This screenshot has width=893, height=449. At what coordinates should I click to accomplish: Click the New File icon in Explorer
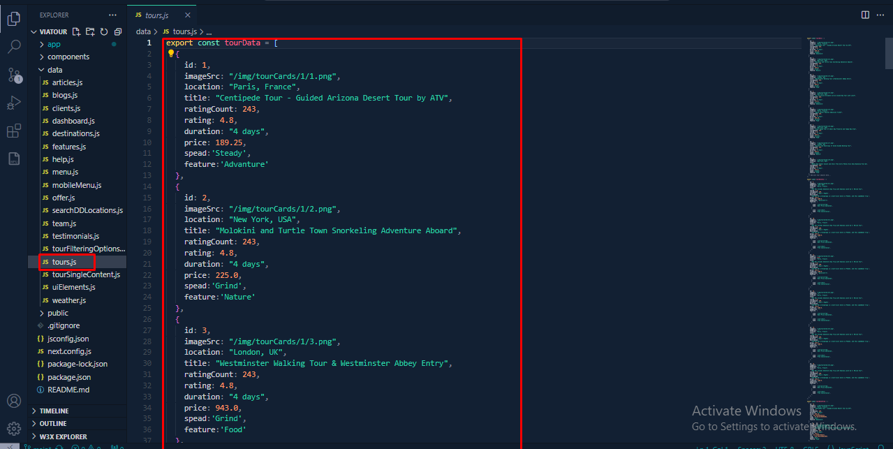pos(76,32)
